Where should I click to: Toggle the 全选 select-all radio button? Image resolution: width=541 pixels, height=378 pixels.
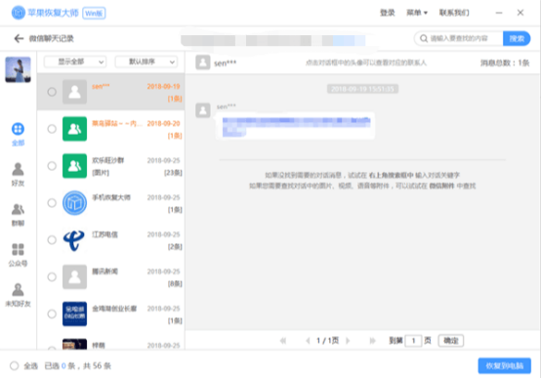pyautogui.click(x=14, y=366)
